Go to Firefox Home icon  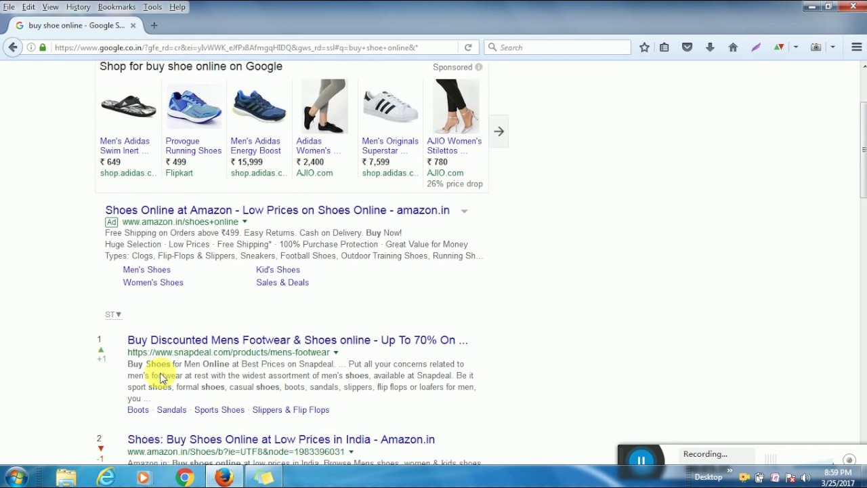pos(733,47)
